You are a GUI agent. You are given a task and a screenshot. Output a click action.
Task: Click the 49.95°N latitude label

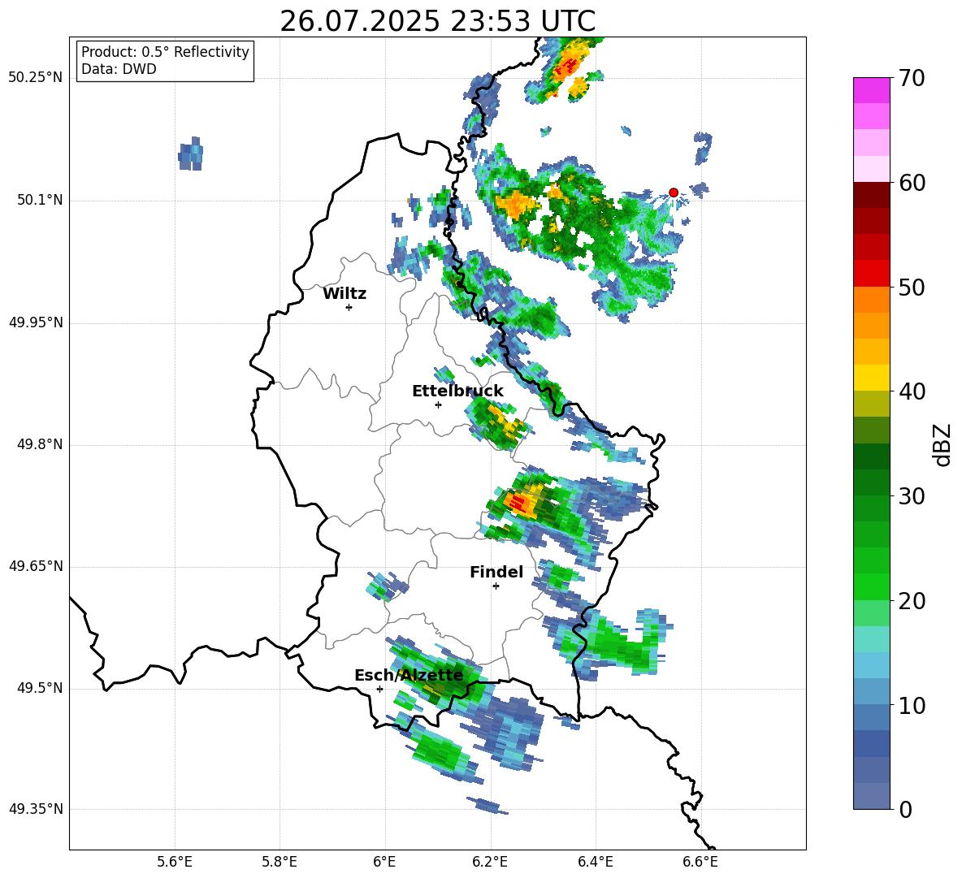[36, 322]
